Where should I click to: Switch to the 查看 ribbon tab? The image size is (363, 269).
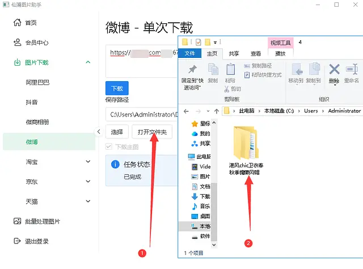click(x=256, y=54)
